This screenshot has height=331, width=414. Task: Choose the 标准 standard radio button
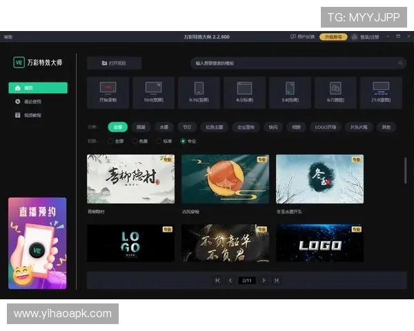159,141
